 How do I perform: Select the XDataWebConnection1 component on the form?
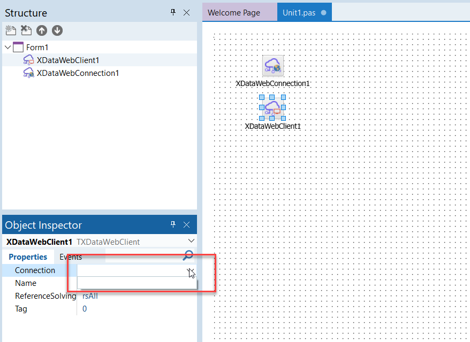(x=273, y=66)
